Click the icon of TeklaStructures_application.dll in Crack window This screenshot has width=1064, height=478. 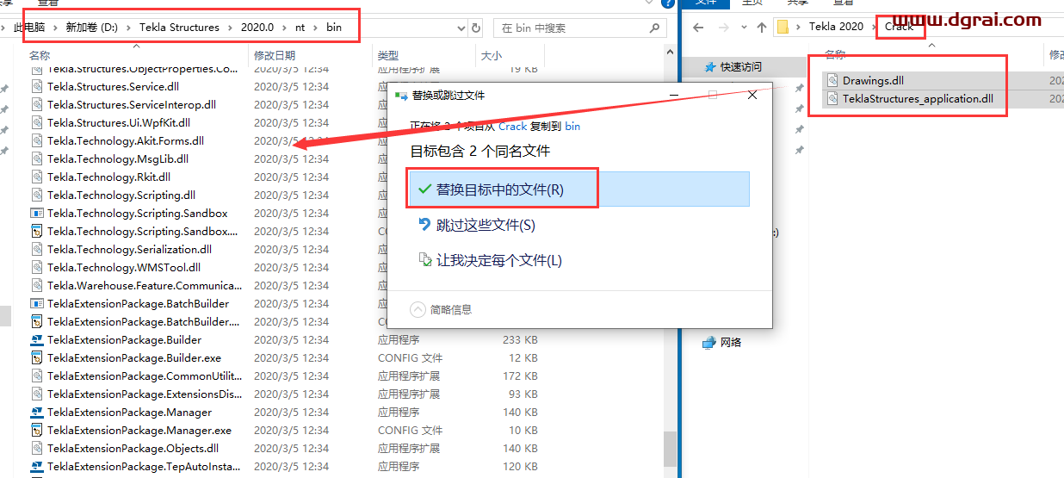pyautogui.click(x=832, y=98)
